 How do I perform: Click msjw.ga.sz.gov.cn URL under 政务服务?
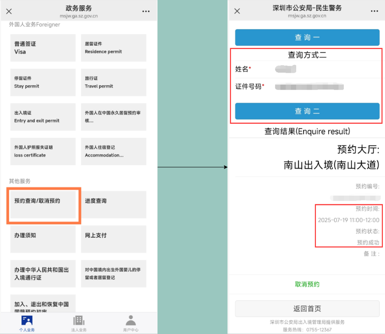pos(79,16)
